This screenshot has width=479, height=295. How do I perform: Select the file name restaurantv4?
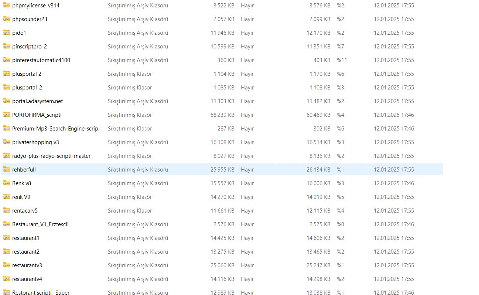click(x=27, y=279)
